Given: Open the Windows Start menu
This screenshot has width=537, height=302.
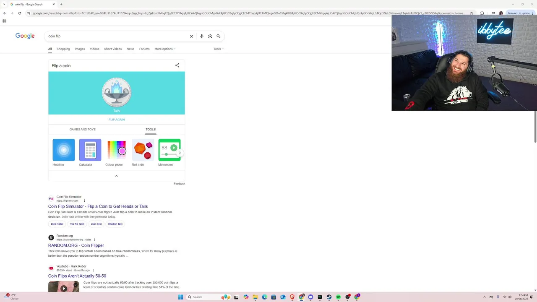Looking at the screenshot, I should (x=180, y=297).
